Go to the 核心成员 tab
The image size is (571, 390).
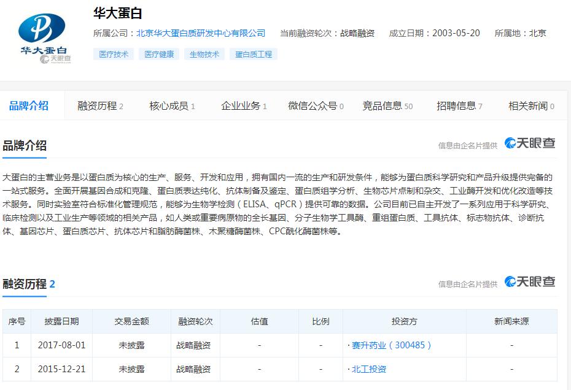(172, 106)
